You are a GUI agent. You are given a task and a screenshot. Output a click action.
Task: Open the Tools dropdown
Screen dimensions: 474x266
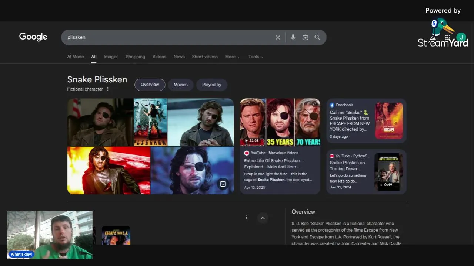[256, 57]
